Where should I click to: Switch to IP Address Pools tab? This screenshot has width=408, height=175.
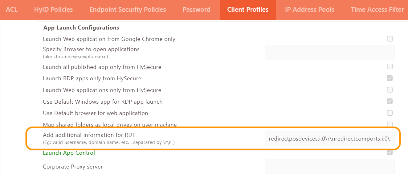(309, 10)
